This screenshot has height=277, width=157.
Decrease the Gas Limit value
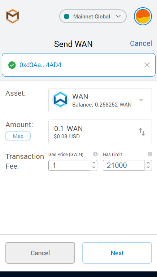(148, 168)
